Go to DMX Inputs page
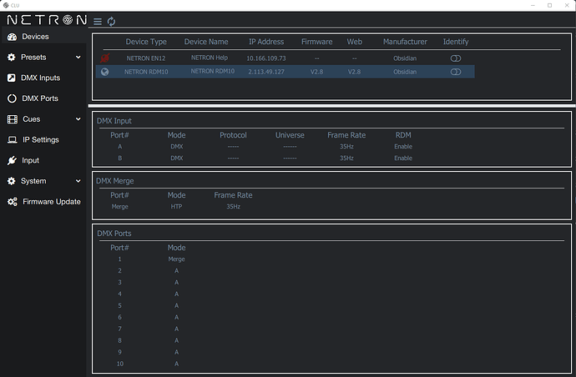Image resolution: width=576 pixels, height=377 pixels. [40, 78]
